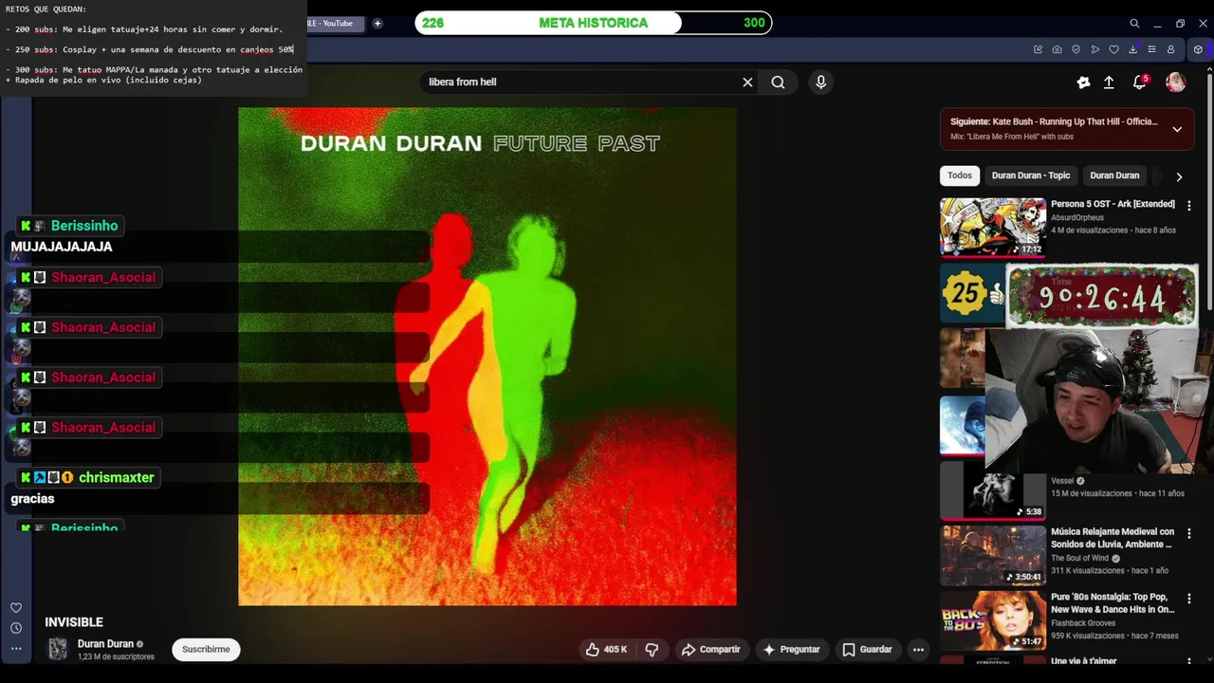
Task: Show more filter chips with right arrow
Action: point(1179,176)
